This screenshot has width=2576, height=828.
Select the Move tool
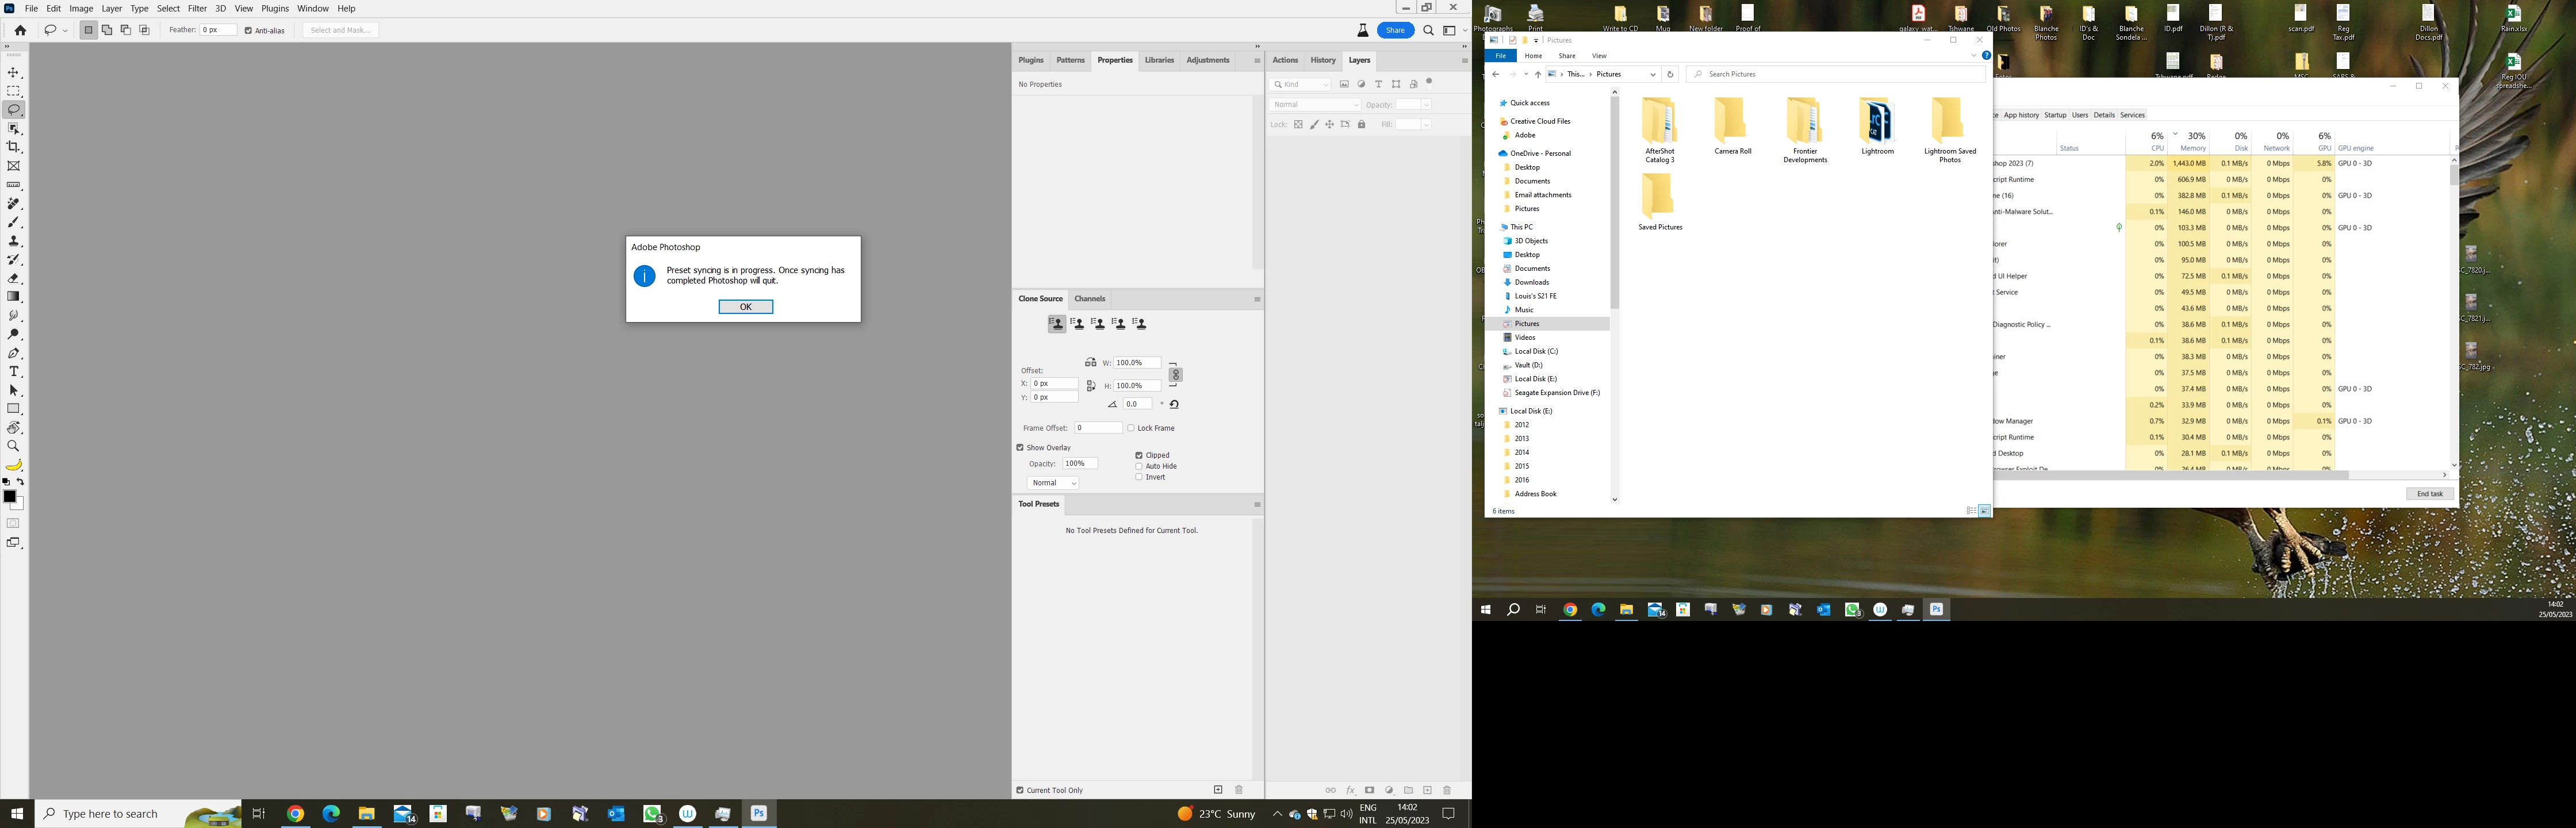(x=14, y=73)
